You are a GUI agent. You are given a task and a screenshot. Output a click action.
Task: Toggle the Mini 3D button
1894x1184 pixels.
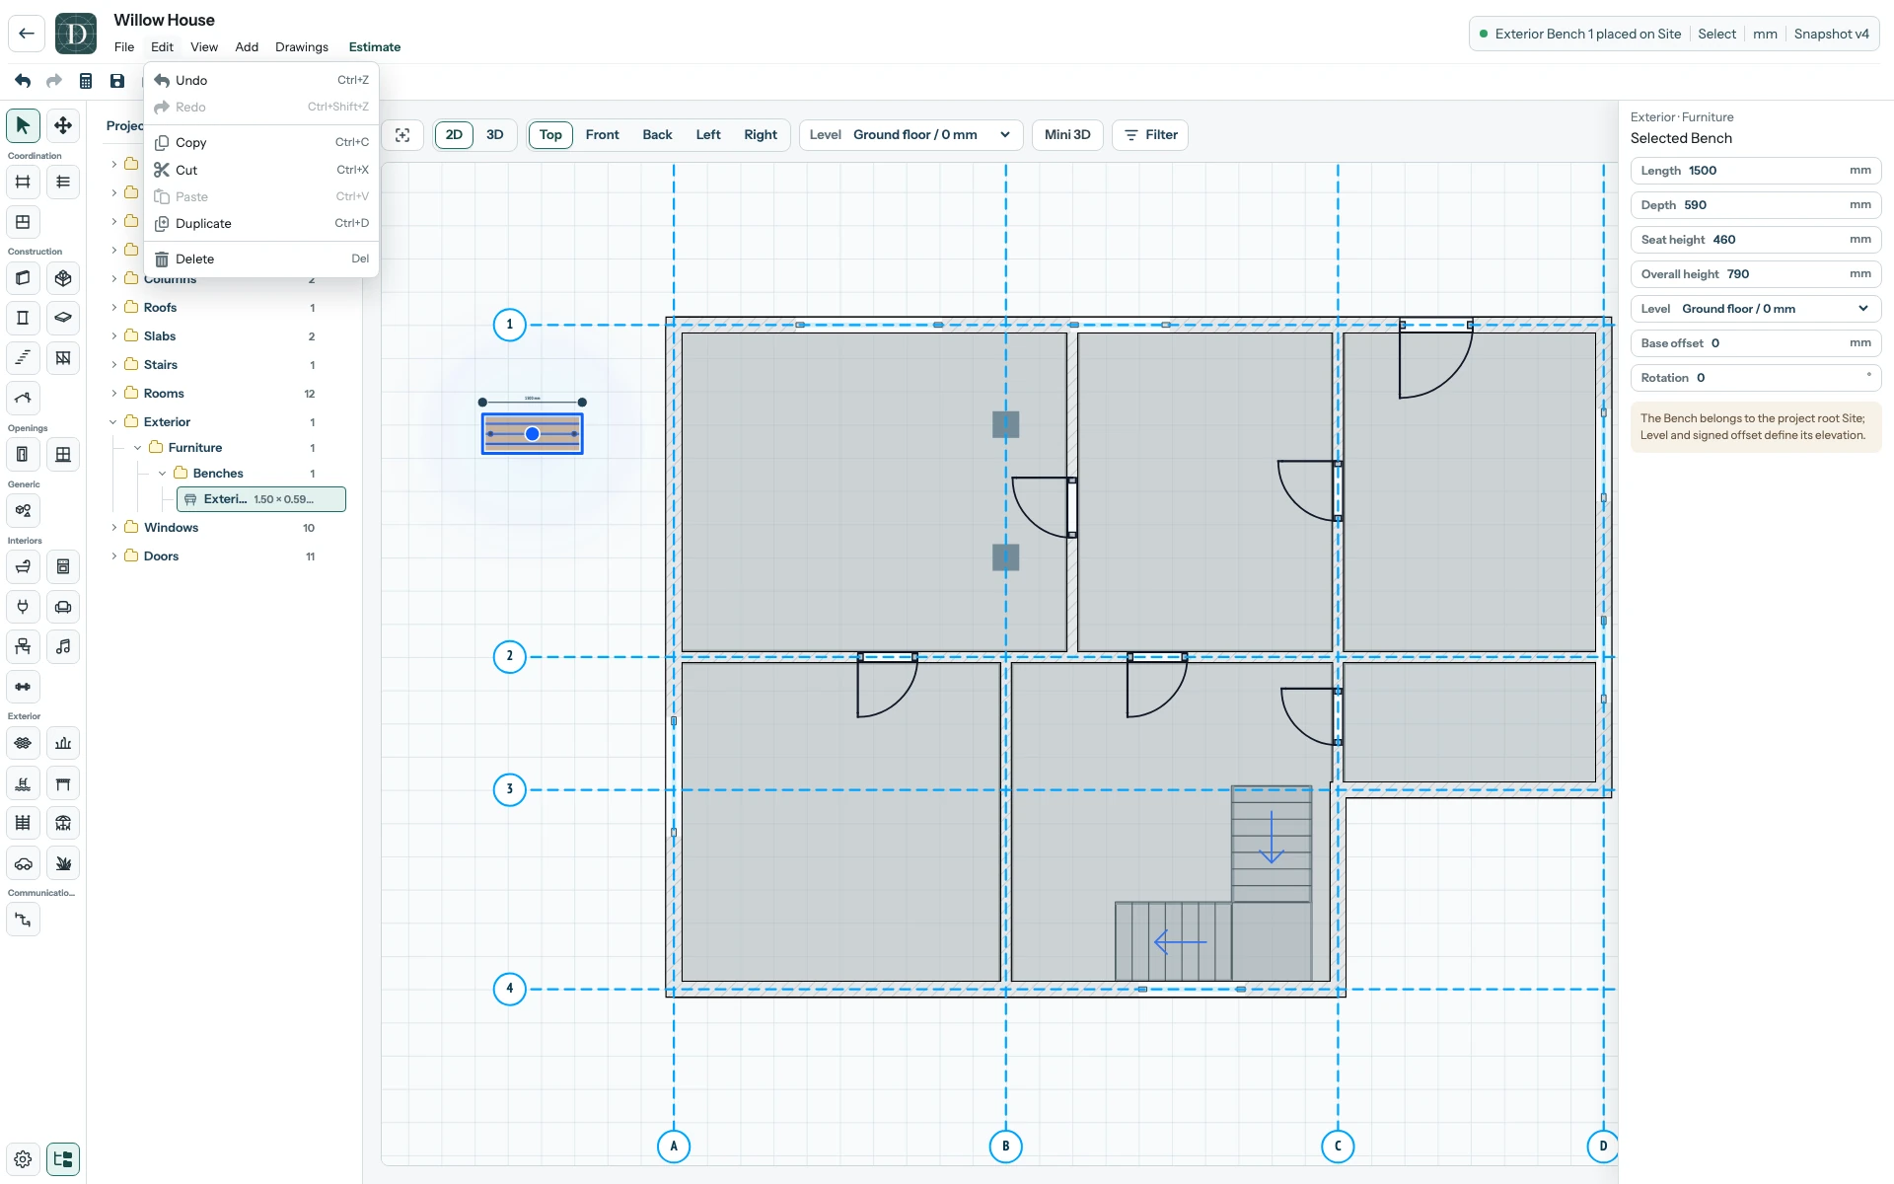[1067, 135]
